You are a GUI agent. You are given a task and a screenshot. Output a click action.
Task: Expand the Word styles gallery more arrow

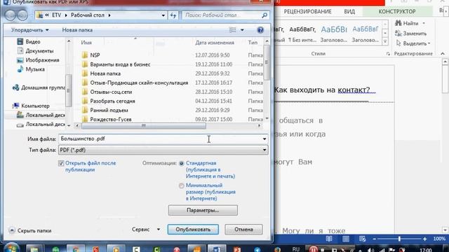tap(385, 42)
